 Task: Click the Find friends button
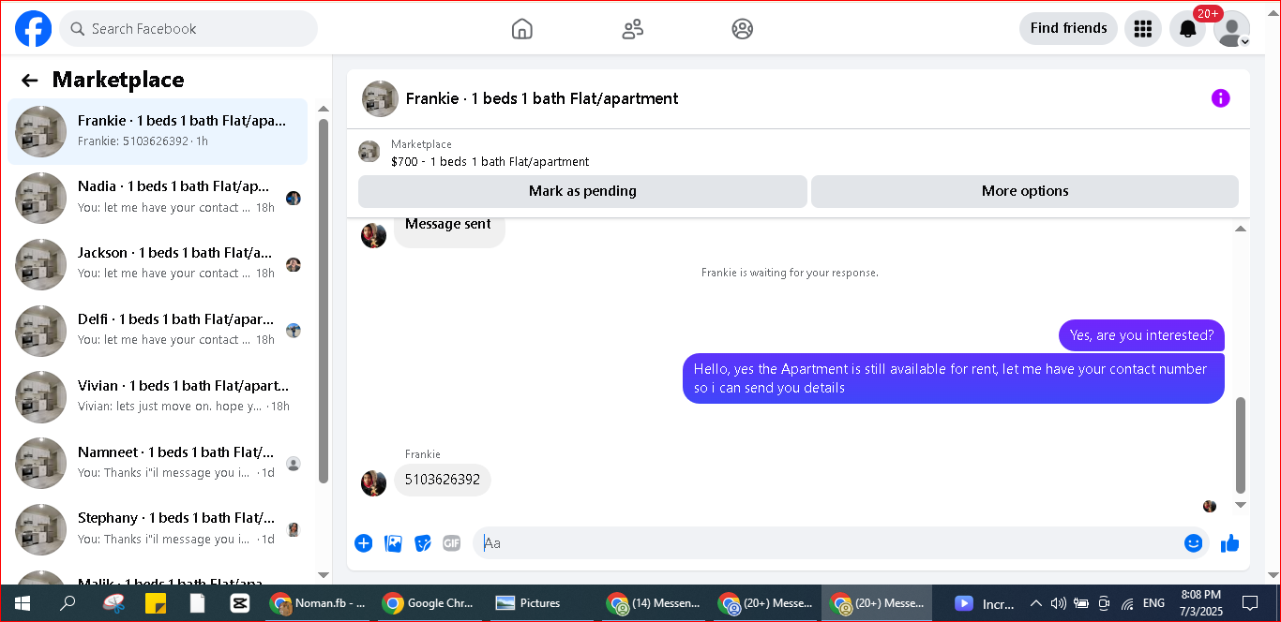pyautogui.click(x=1068, y=28)
